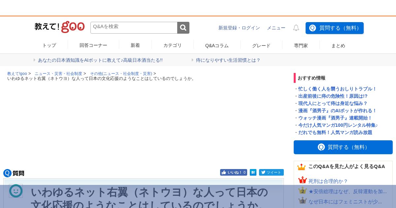Focus the Q&Aを検索 search field
Screen dimensions: 396x208
coord(134,28)
